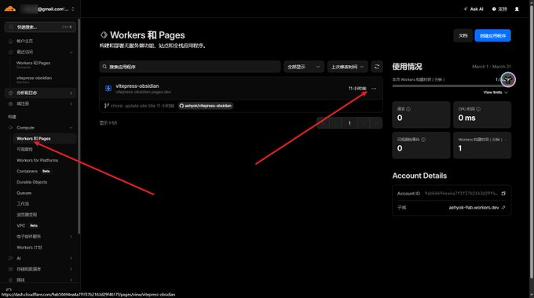Image resolution: width=534 pixels, height=298 pixels.
Task: Select active Workers 和 Pages under Compute
Action: pos(44,139)
